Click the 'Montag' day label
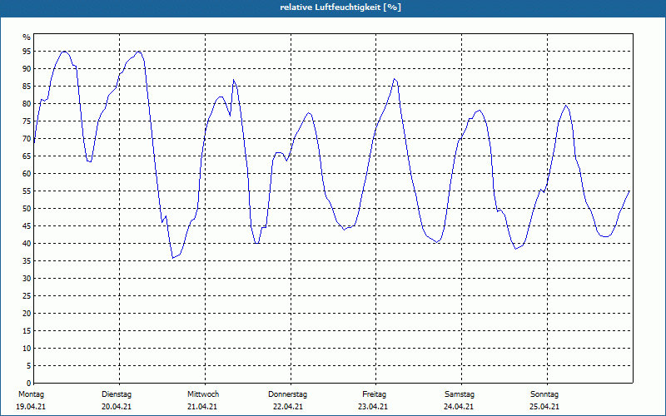The image size is (666, 416). point(31,394)
